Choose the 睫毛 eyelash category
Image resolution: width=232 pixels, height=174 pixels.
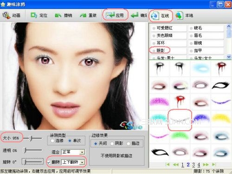coord(206,28)
